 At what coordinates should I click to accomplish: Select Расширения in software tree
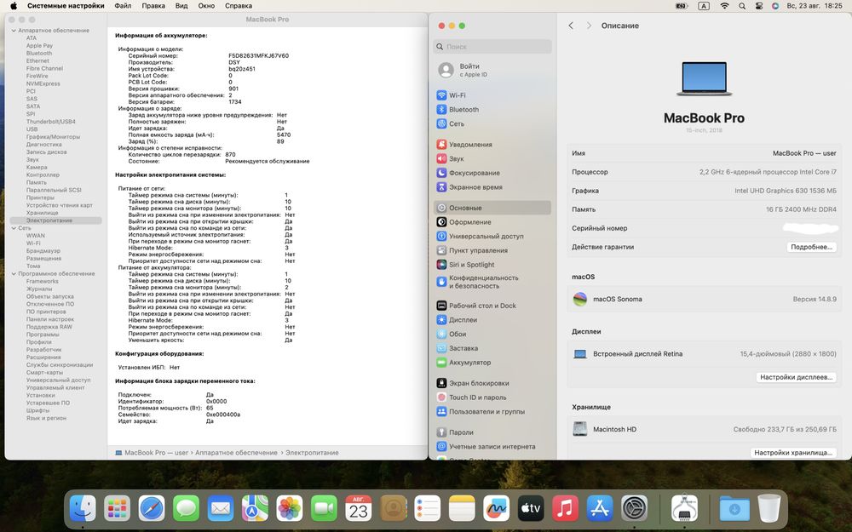point(43,358)
